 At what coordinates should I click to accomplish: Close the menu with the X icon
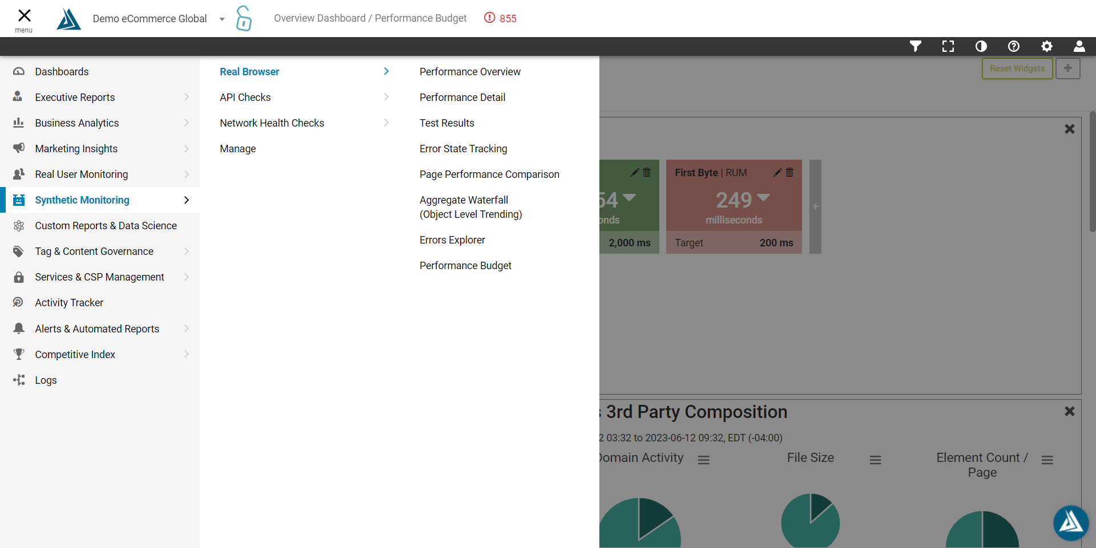point(24,15)
